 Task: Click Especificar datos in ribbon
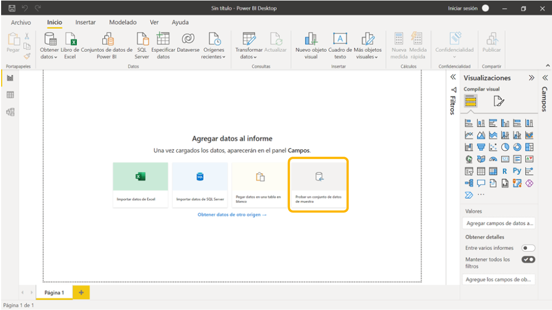(x=163, y=46)
